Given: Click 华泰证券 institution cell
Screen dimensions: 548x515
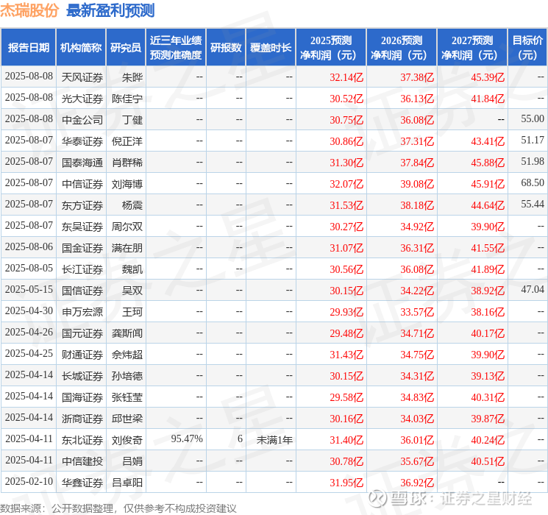Looking at the screenshot, I should coord(82,141).
